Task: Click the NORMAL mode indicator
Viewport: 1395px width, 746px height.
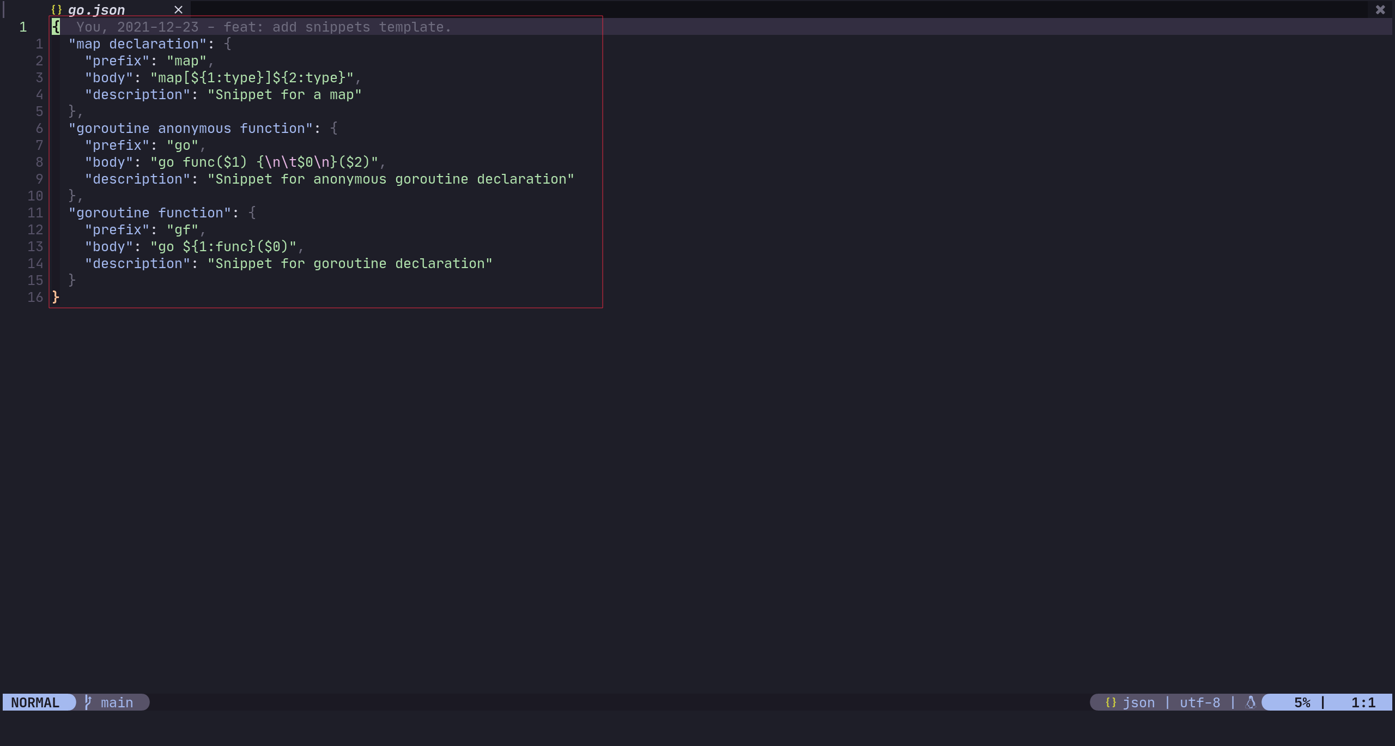Action: click(x=35, y=702)
